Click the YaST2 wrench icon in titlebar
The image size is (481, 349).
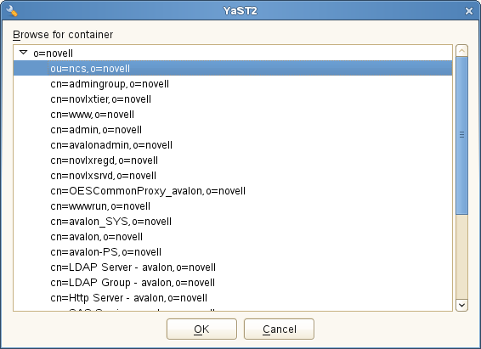pyautogui.click(x=11, y=11)
